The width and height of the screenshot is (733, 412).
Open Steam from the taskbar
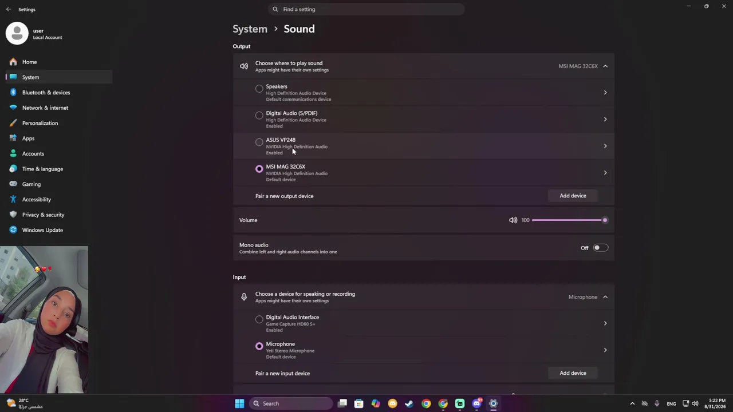pyautogui.click(x=409, y=403)
